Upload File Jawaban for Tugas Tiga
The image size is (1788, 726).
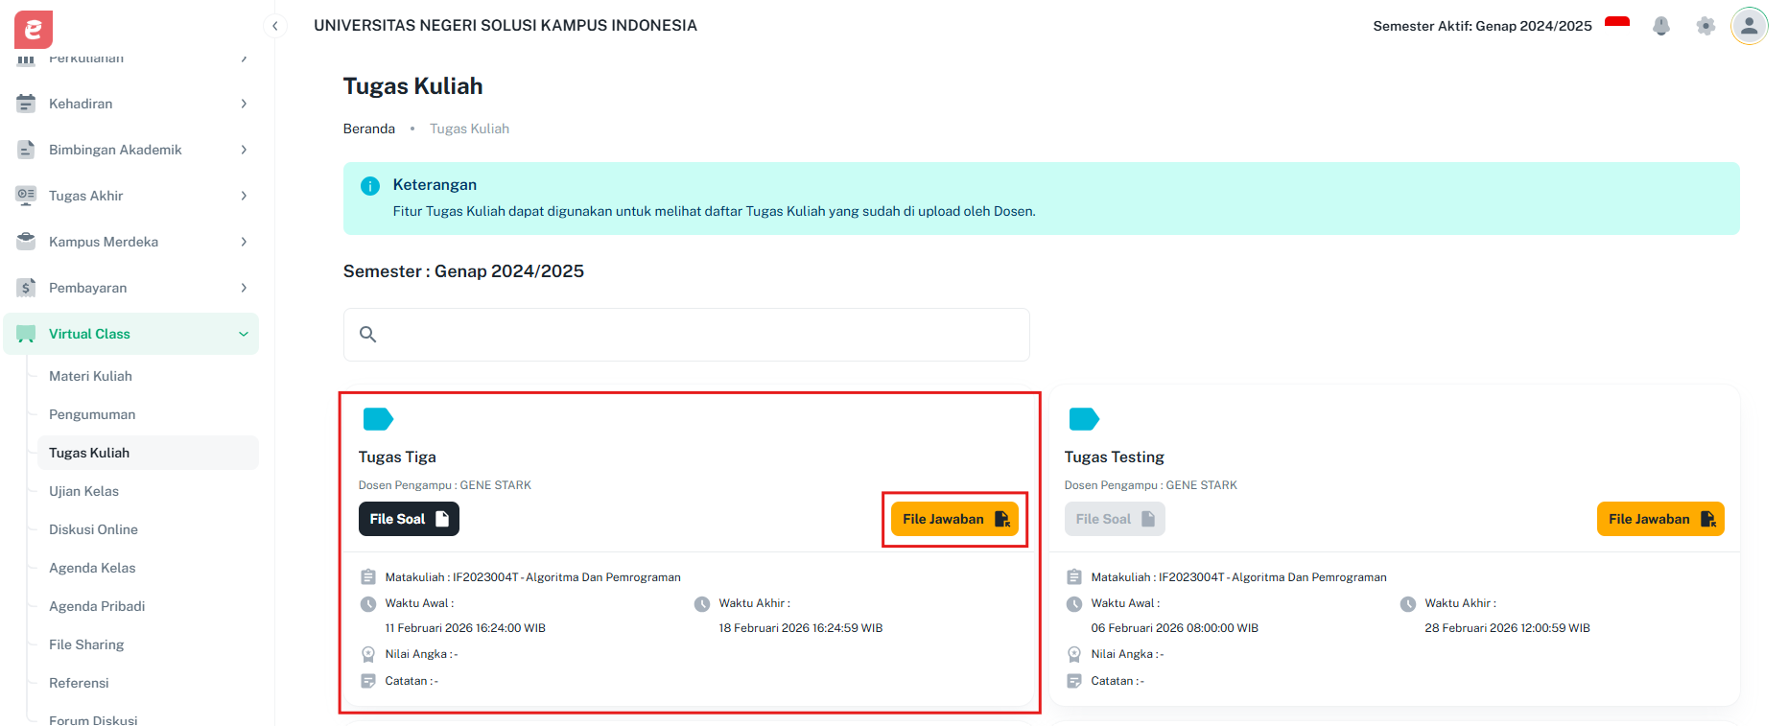pos(954,519)
